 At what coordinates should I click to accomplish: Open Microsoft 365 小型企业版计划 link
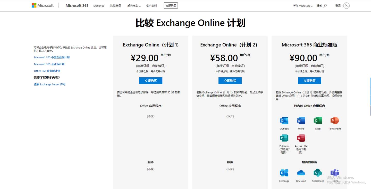(x=52, y=58)
